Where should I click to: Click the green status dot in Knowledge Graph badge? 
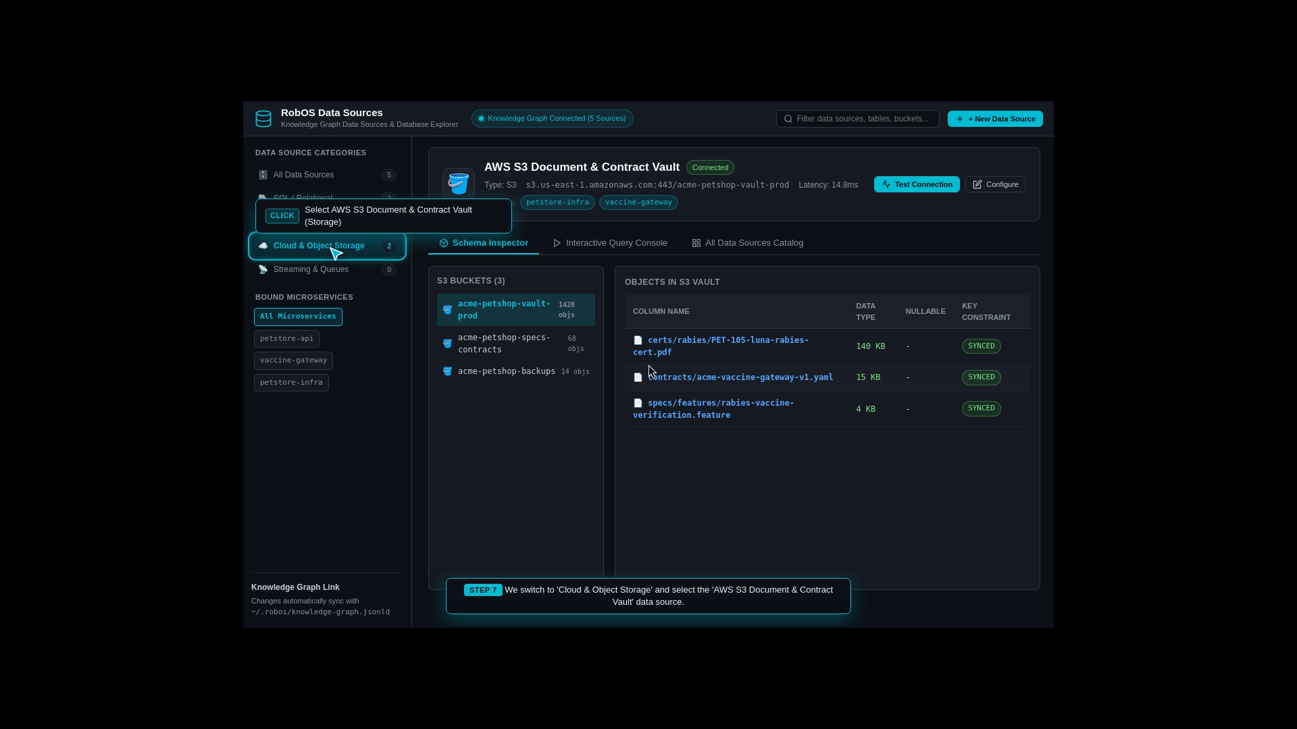pos(482,119)
